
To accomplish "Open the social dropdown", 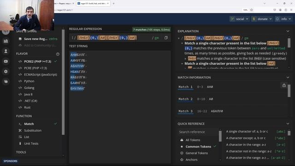I will 240,19.
